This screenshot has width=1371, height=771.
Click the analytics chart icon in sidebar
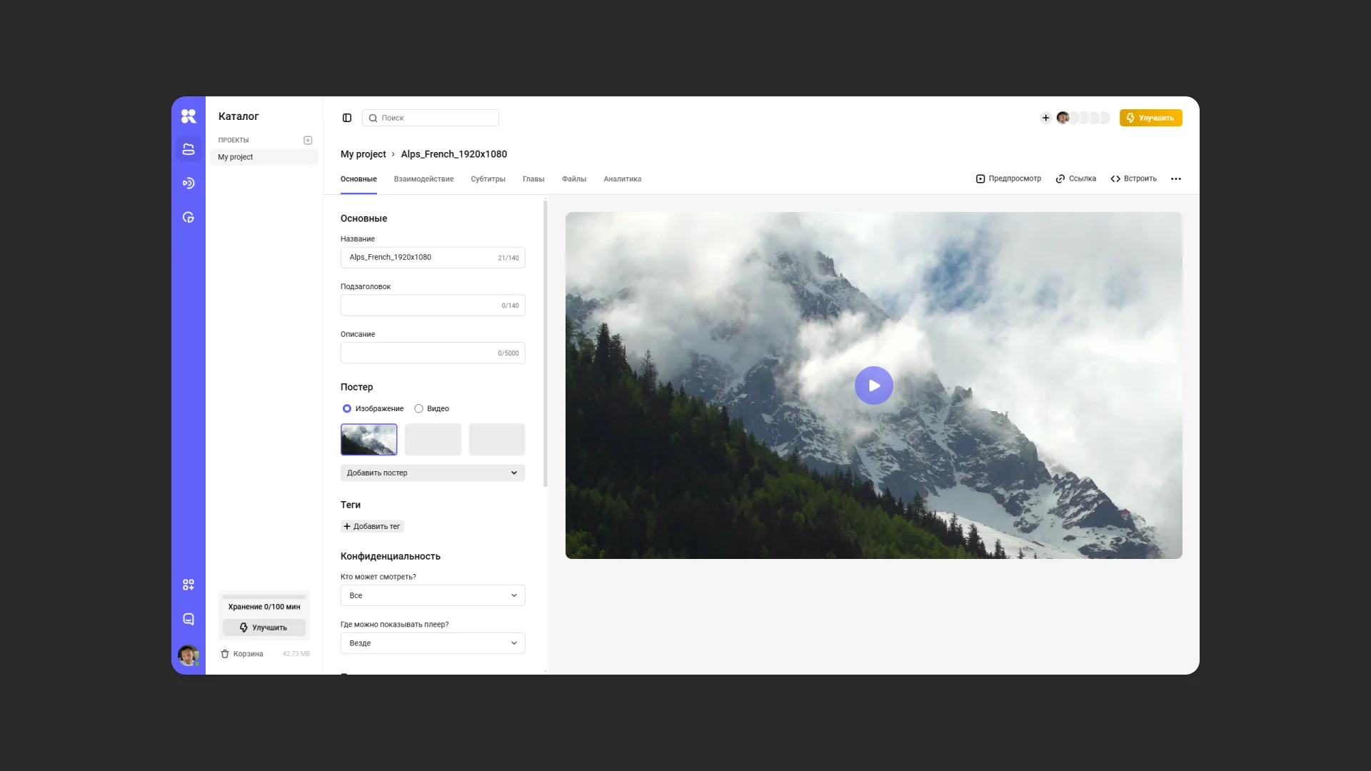click(189, 218)
